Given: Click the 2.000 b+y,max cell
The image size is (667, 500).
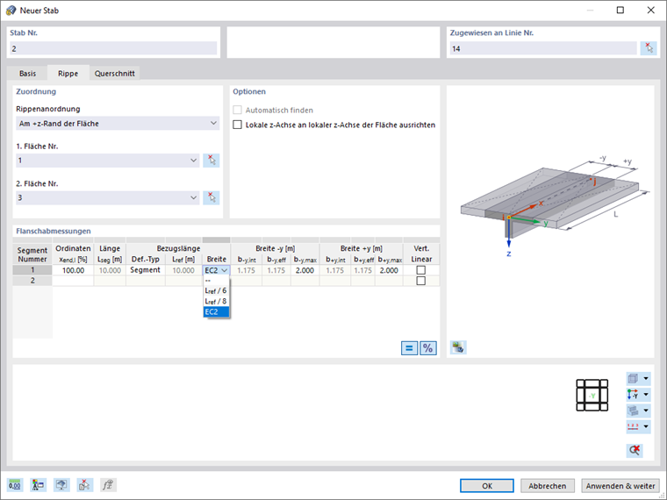Looking at the screenshot, I should pos(389,270).
